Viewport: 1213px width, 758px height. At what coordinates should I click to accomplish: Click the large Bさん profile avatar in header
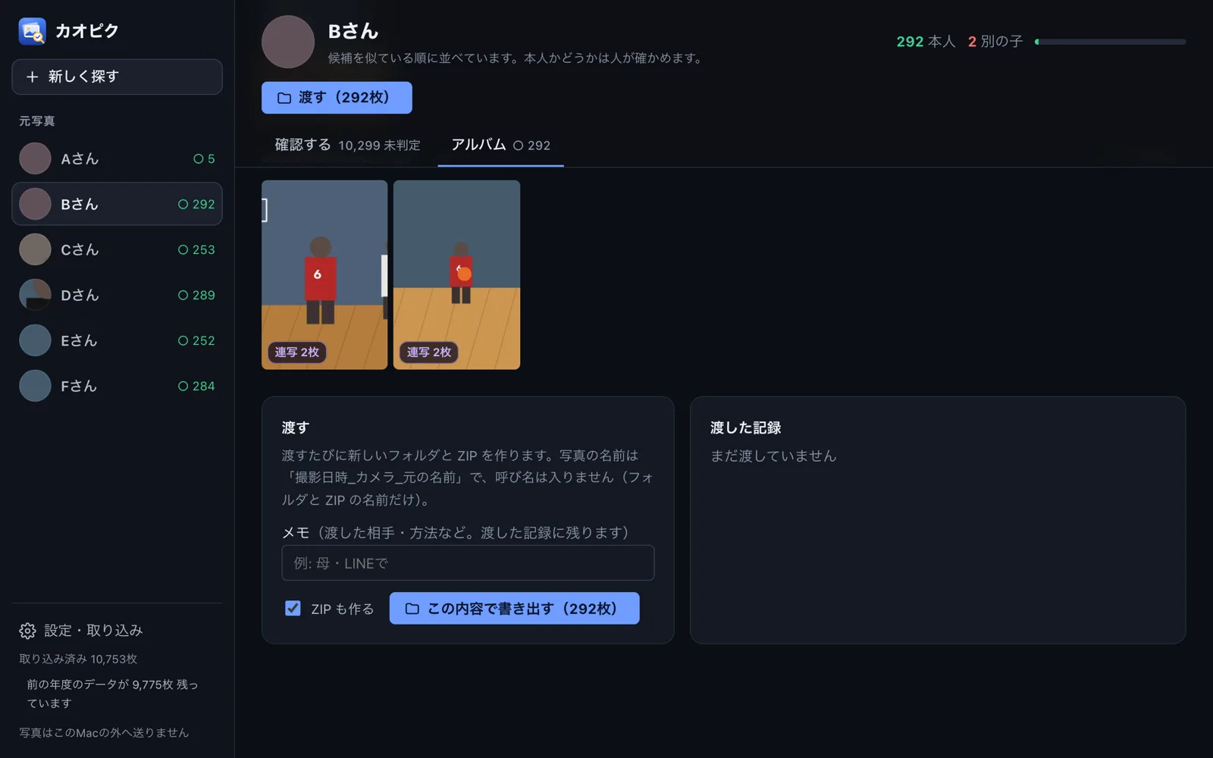(x=288, y=42)
